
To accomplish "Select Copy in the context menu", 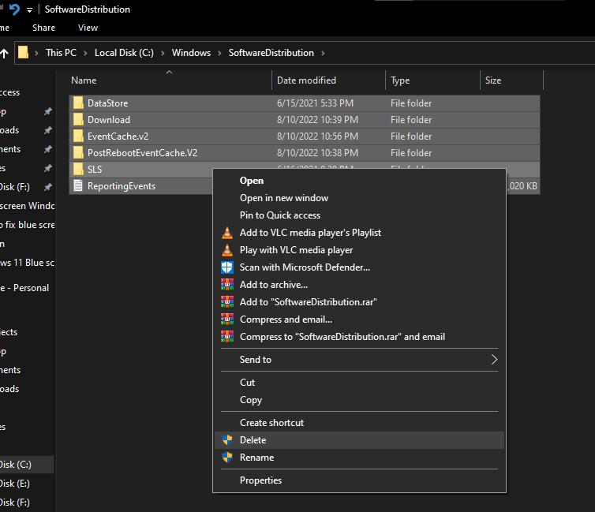I will click(x=251, y=400).
